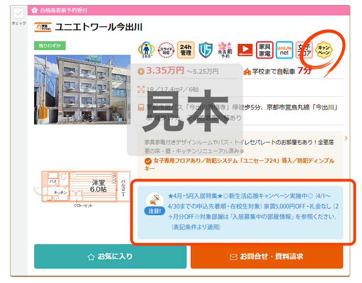Click the 学生マンション logo icon
362x283 pixels.
(x=43, y=27)
